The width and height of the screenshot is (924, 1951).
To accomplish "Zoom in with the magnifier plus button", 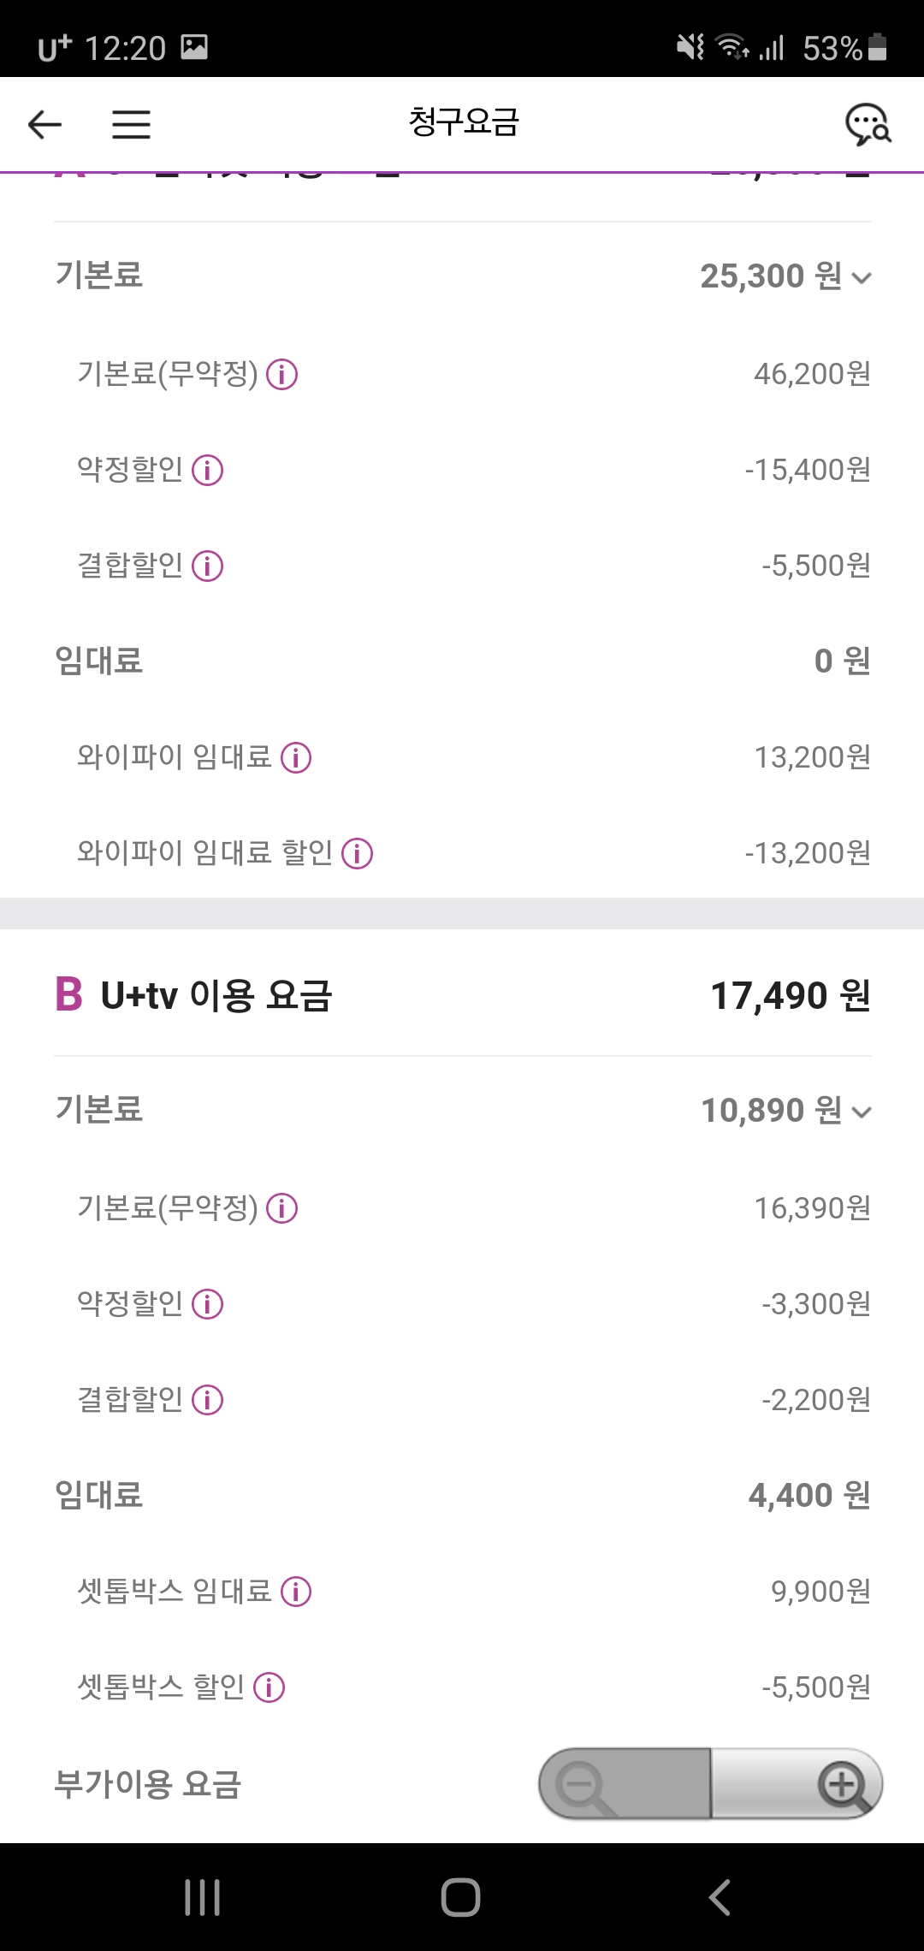I will [843, 1784].
